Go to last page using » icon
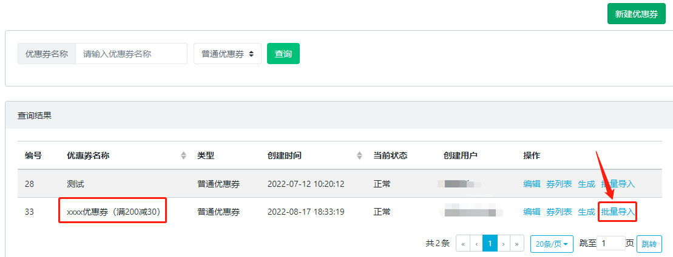 517,244
